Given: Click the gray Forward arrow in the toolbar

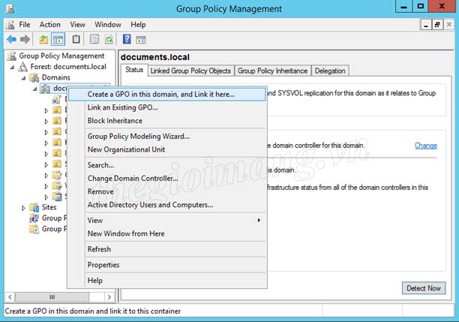Looking at the screenshot, I should pyautogui.click(x=25, y=39).
